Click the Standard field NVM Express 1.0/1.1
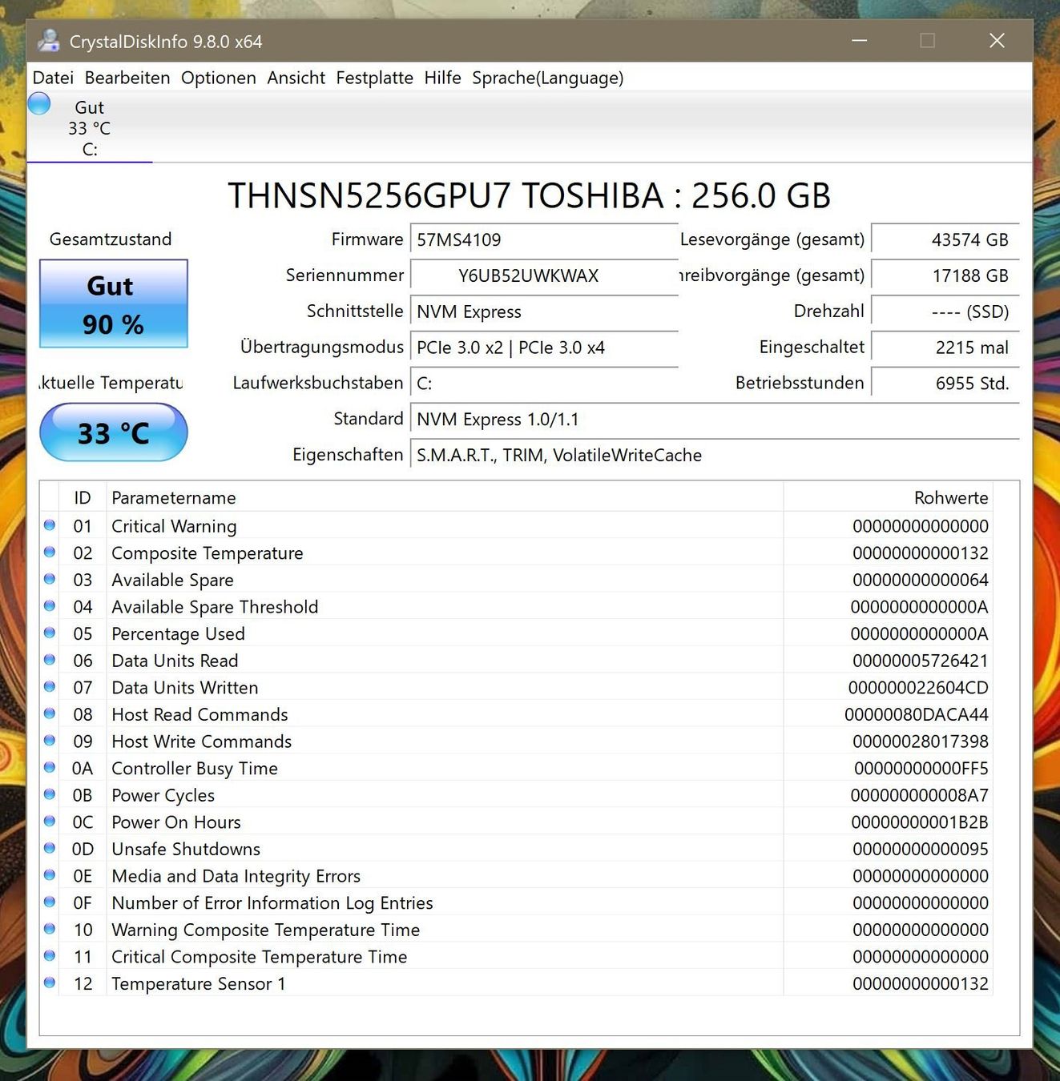The height and width of the screenshot is (1081, 1060). point(715,420)
